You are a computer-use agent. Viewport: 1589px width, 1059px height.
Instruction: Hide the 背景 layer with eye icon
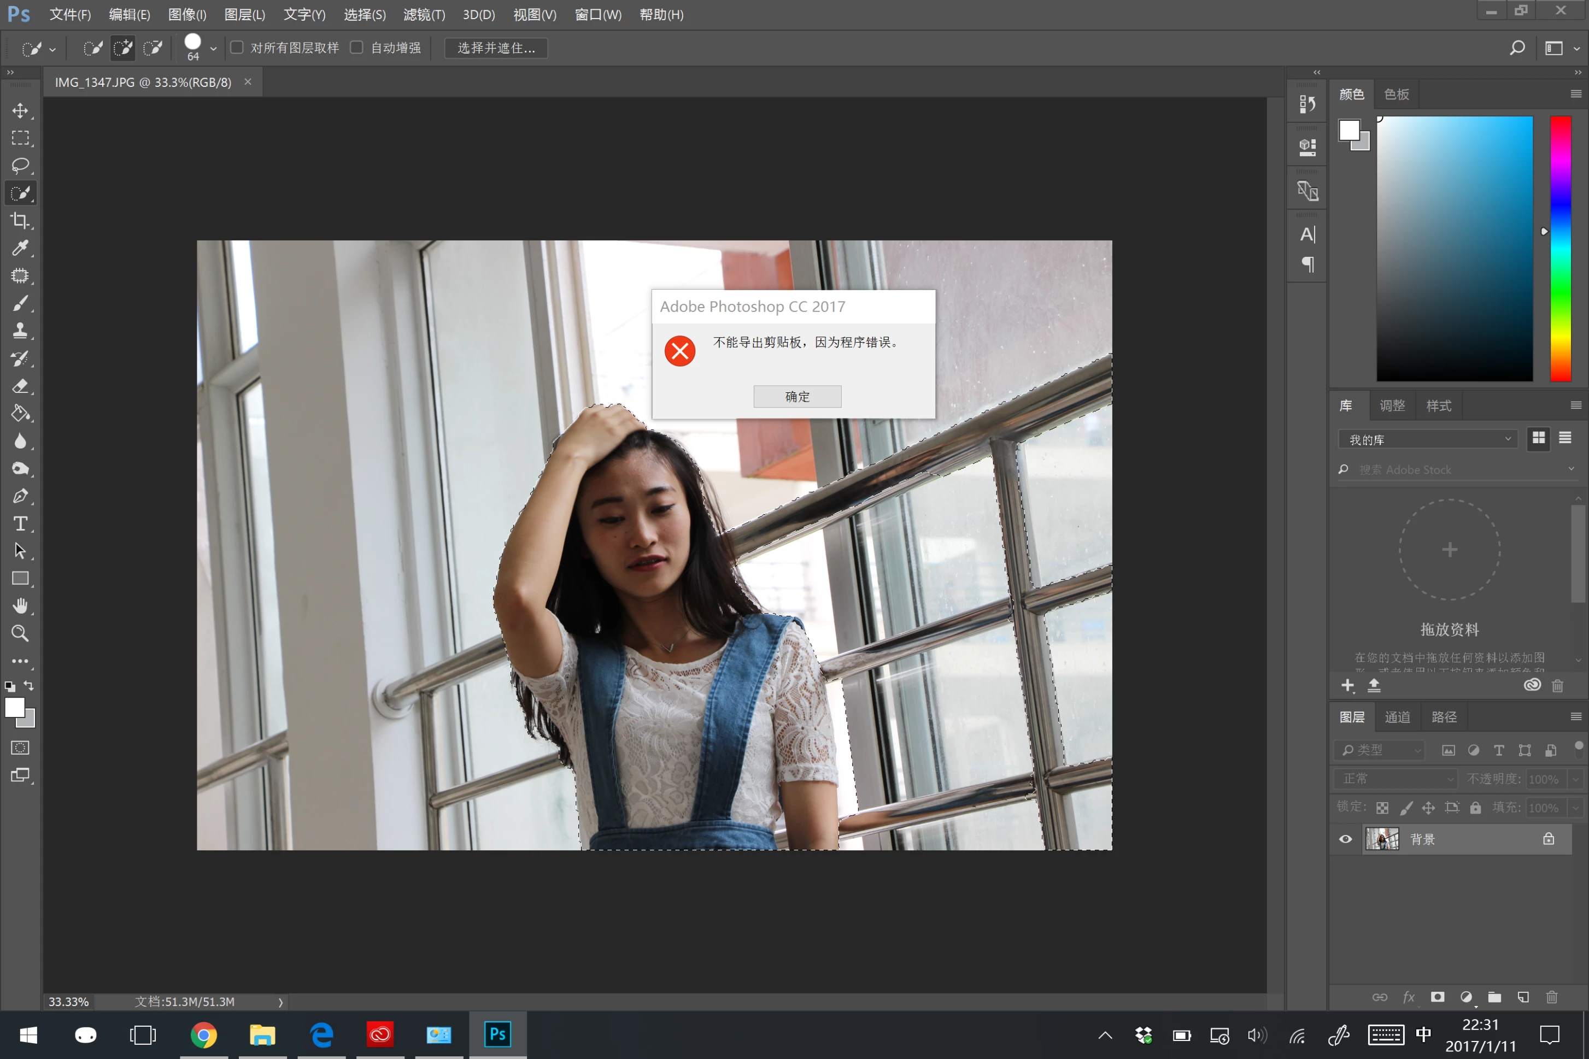1346,839
